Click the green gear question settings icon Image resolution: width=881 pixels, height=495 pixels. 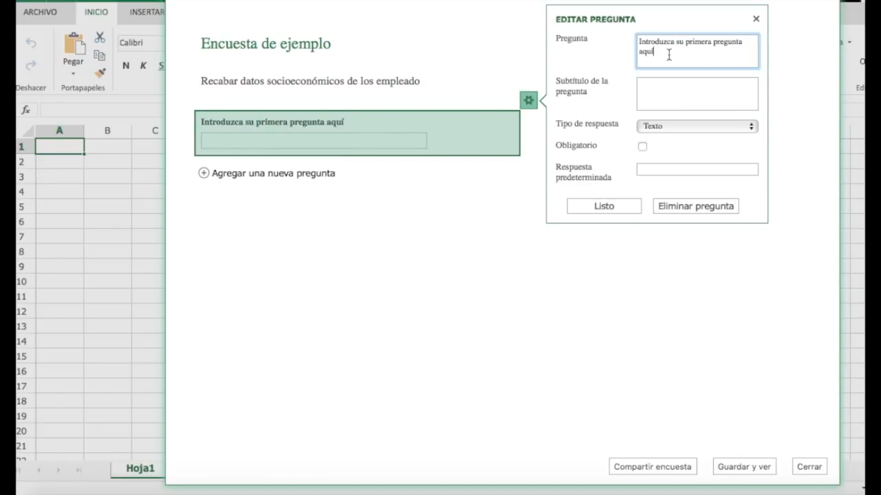(529, 100)
